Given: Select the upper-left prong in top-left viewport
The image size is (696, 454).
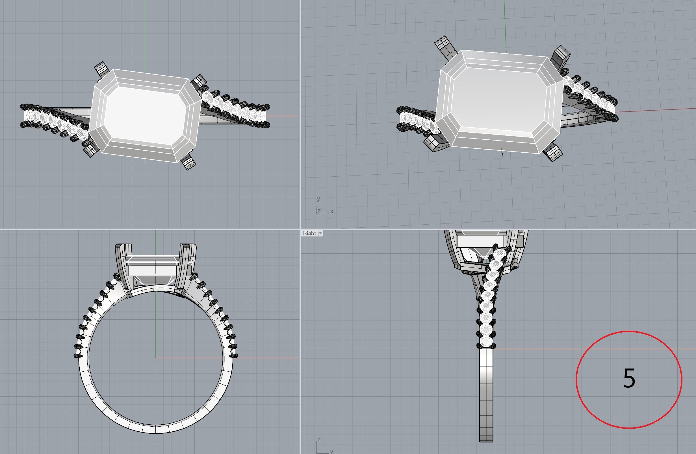Looking at the screenshot, I should 102,69.
